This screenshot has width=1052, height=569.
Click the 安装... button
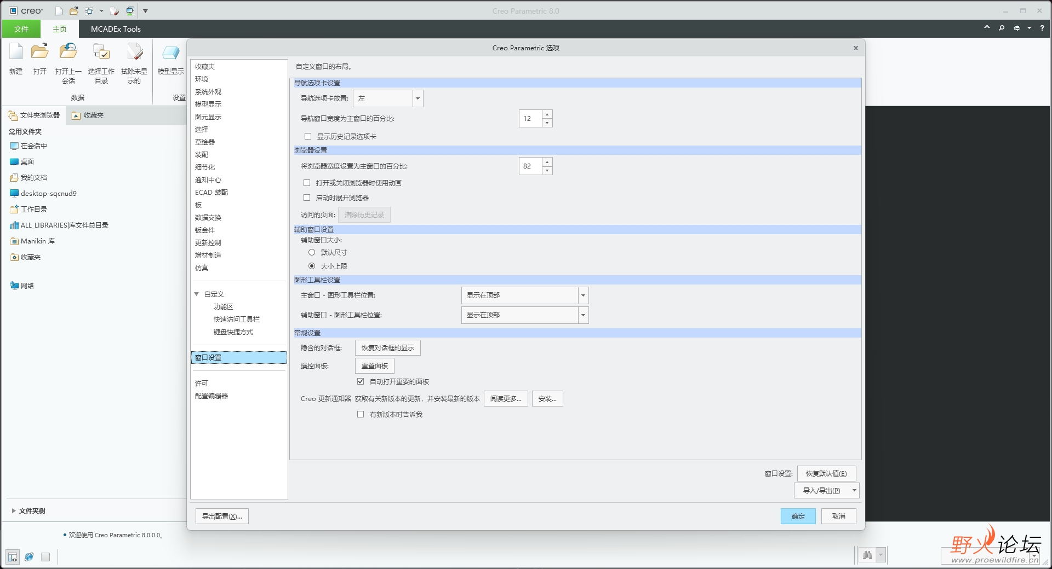[547, 399]
